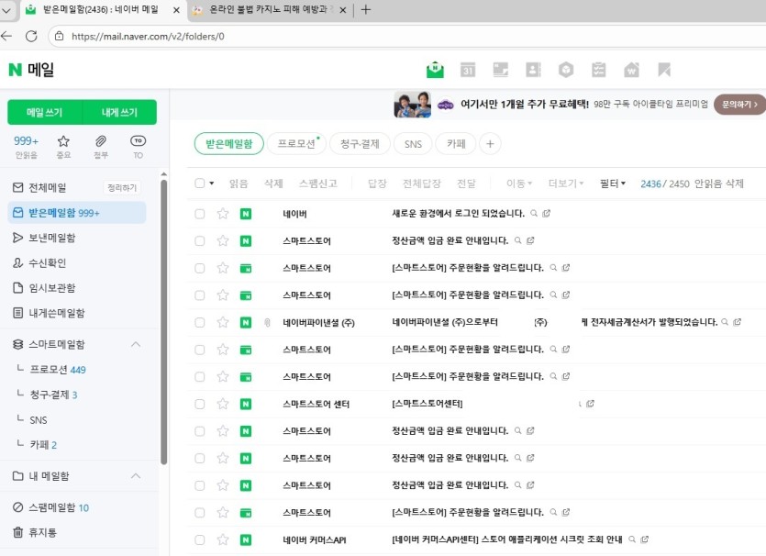Open 새로운 환경에서 로그인 mail in new window
Image resolution: width=766 pixels, height=556 pixels.
pos(546,214)
